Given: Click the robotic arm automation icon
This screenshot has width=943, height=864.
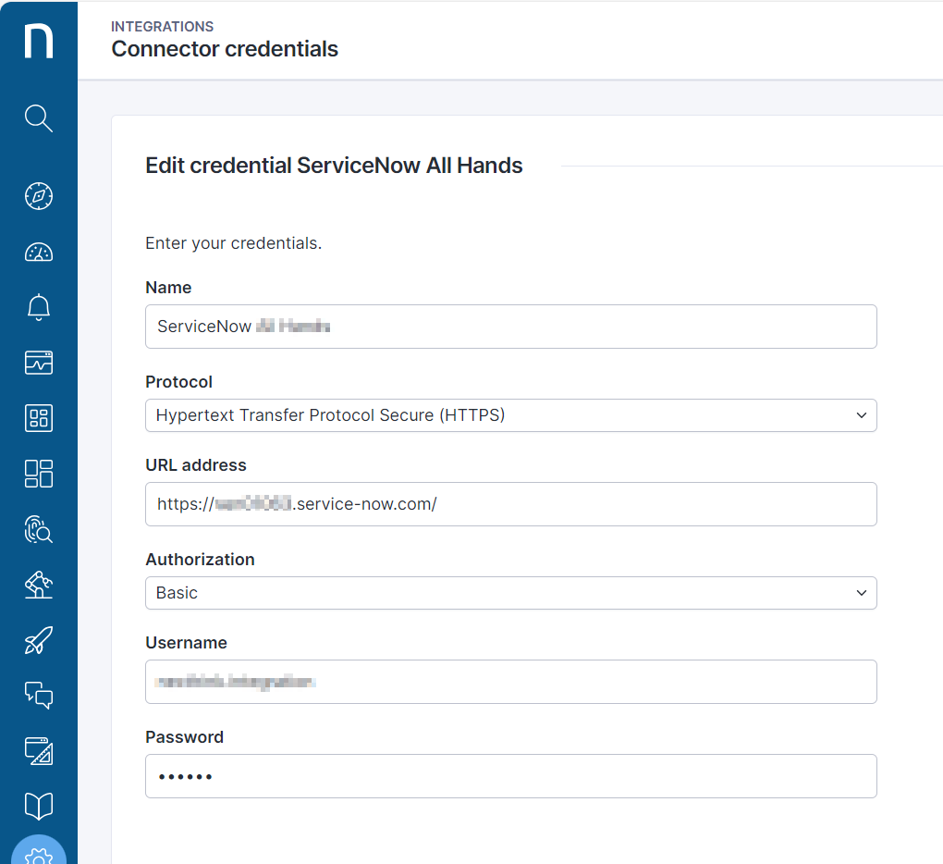Looking at the screenshot, I should click(39, 585).
